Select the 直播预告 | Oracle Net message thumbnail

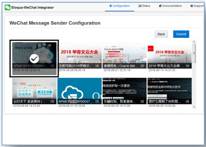[124, 55]
